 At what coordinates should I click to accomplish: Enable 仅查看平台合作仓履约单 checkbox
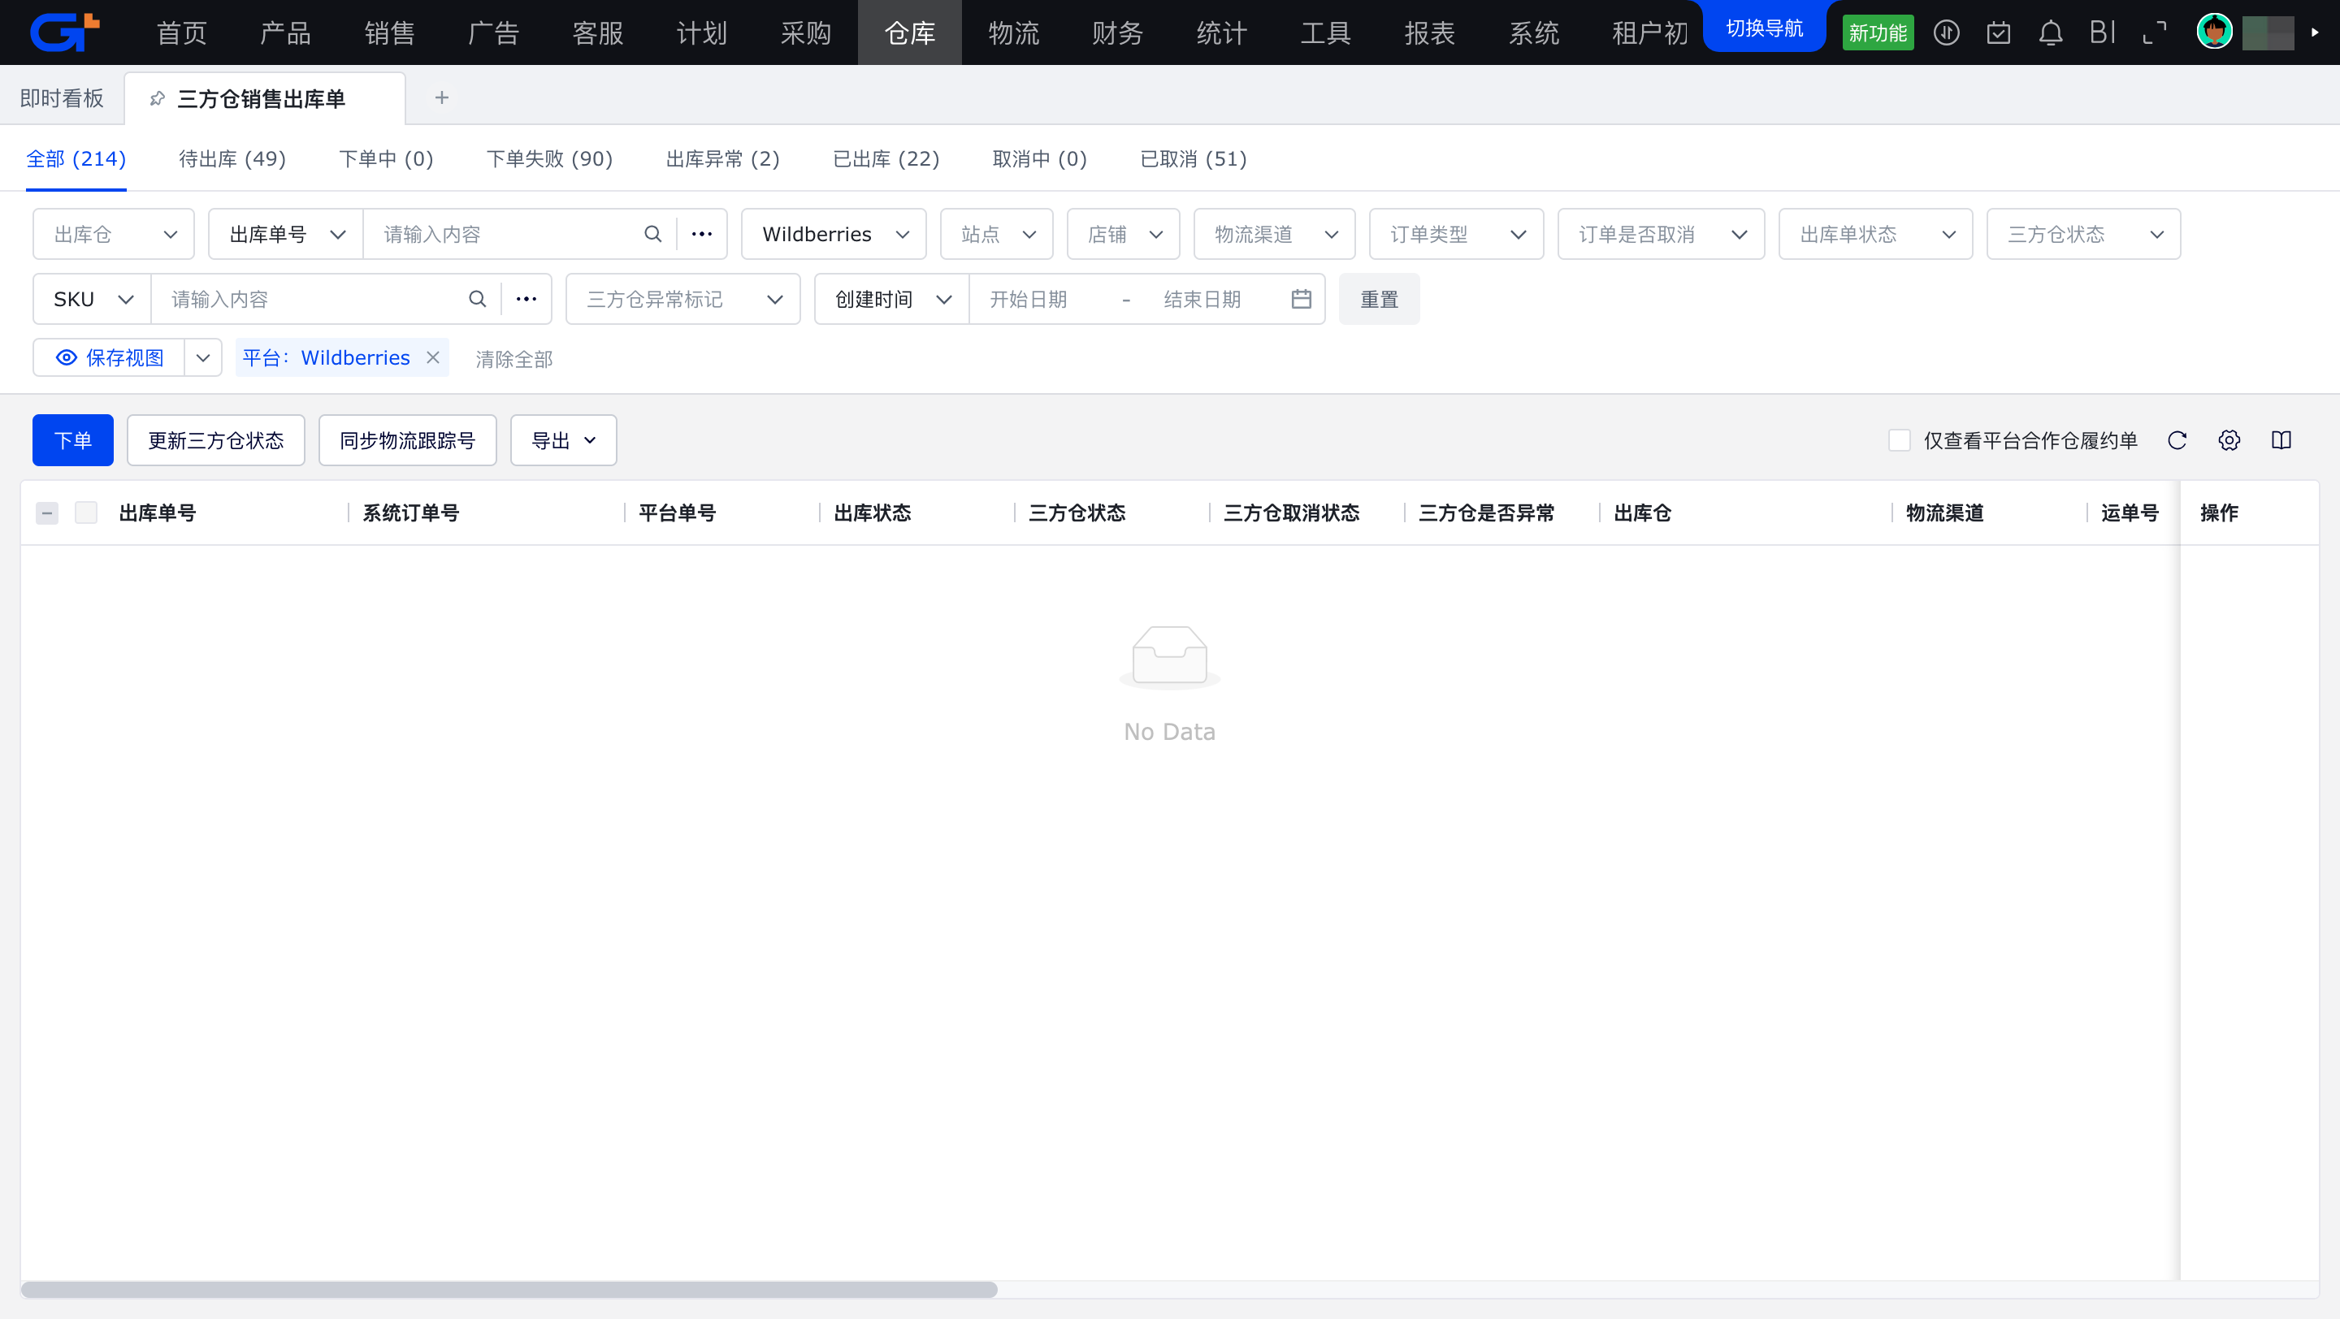click(x=1900, y=440)
